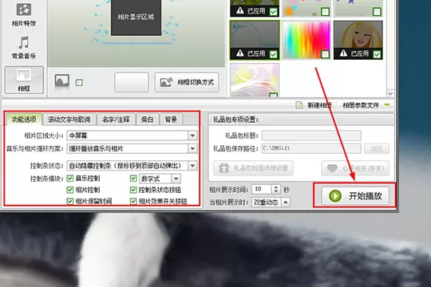Viewport: 431px width, 287px height.
Task: Open the 相册参数文件 menu
Action: coord(361,105)
